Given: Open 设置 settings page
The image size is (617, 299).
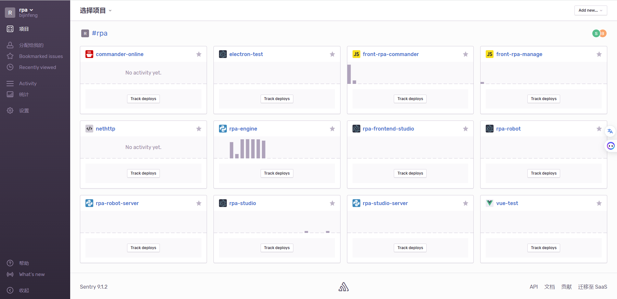Looking at the screenshot, I should pos(24,110).
